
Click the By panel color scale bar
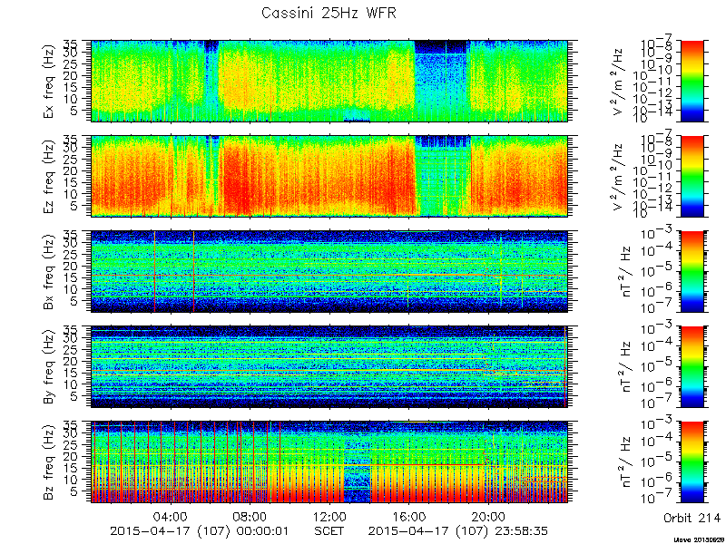point(692,367)
